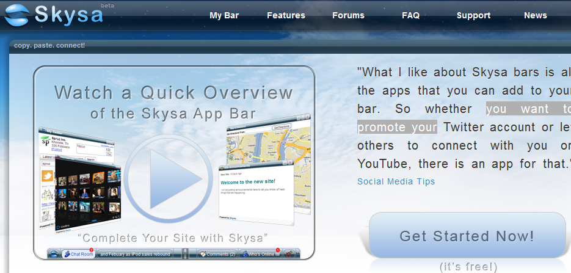Click the copy. paste. connect! tagline
The width and height of the screenshot is (571, 273).
(x=49, y=45)
